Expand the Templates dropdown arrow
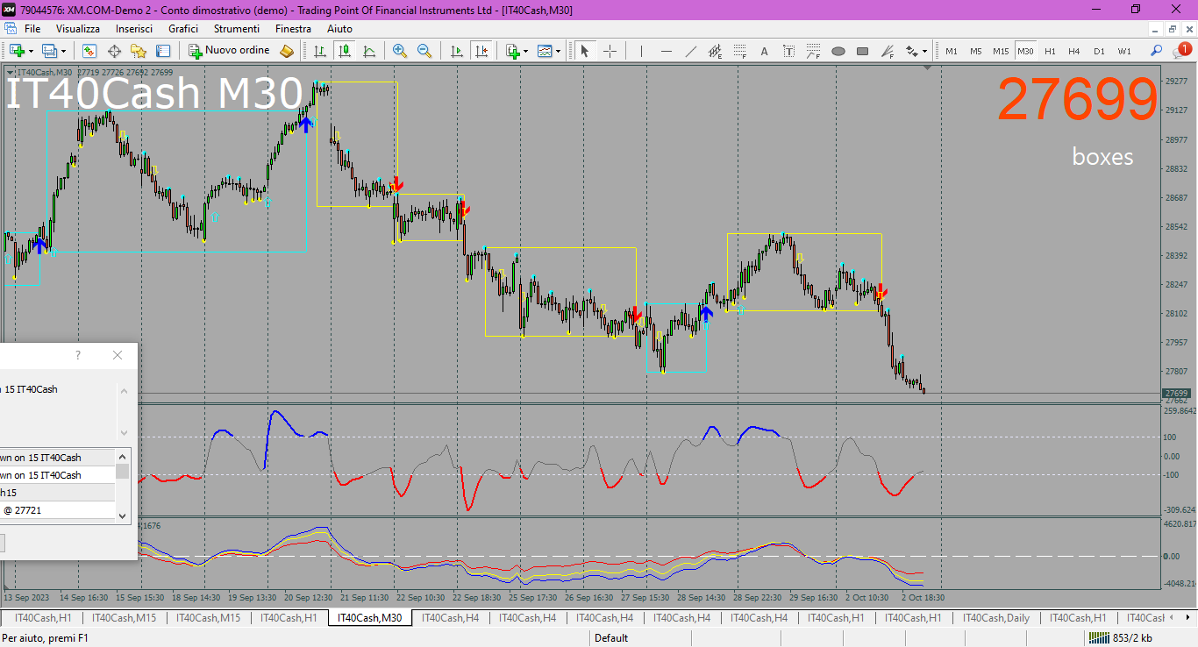This screenshot has width=1198, height=647. [560, 51]
